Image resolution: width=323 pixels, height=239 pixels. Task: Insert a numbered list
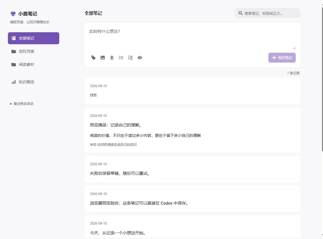131,58
